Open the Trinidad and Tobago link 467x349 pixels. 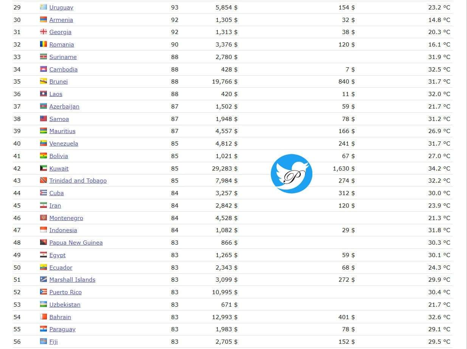click(78, 181)
